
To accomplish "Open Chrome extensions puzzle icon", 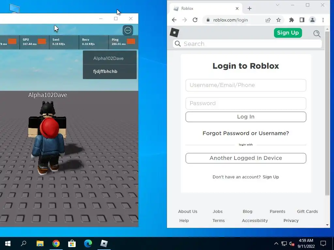I will point(291,20).
